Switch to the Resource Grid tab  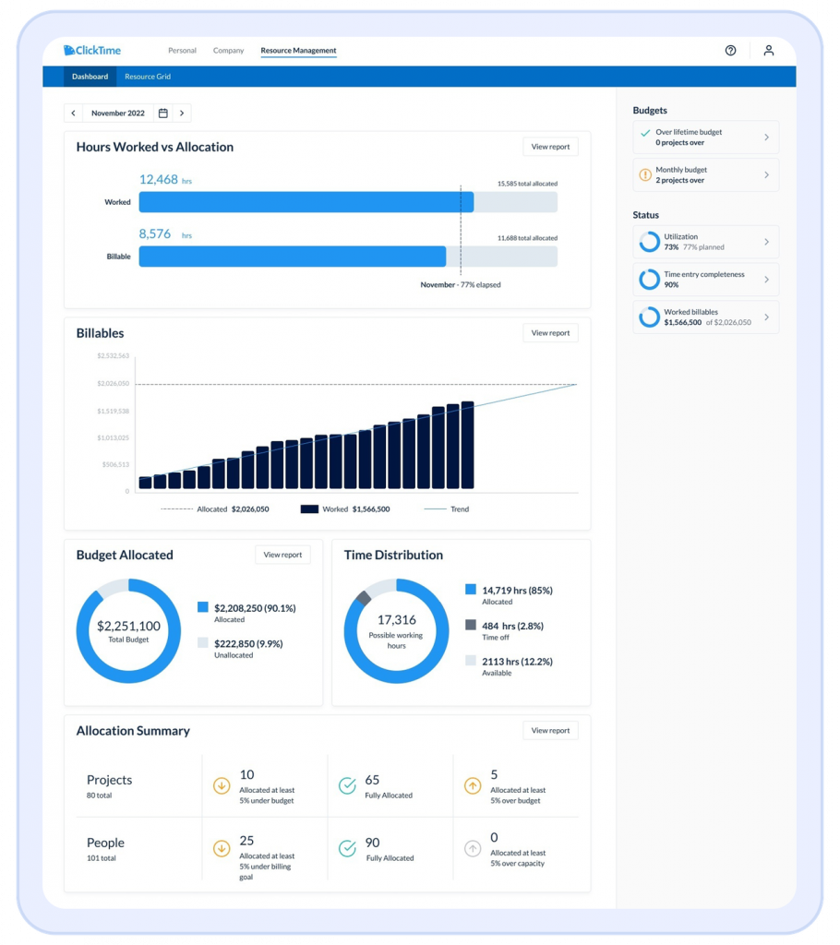(x=148, y=77)
